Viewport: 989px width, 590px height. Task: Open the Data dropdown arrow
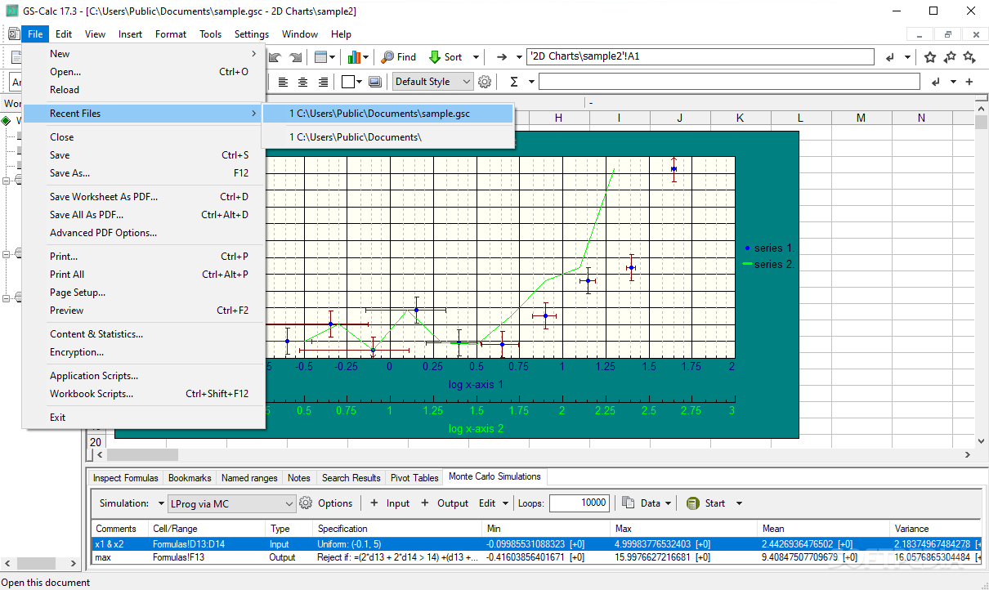tap(669, 503)
